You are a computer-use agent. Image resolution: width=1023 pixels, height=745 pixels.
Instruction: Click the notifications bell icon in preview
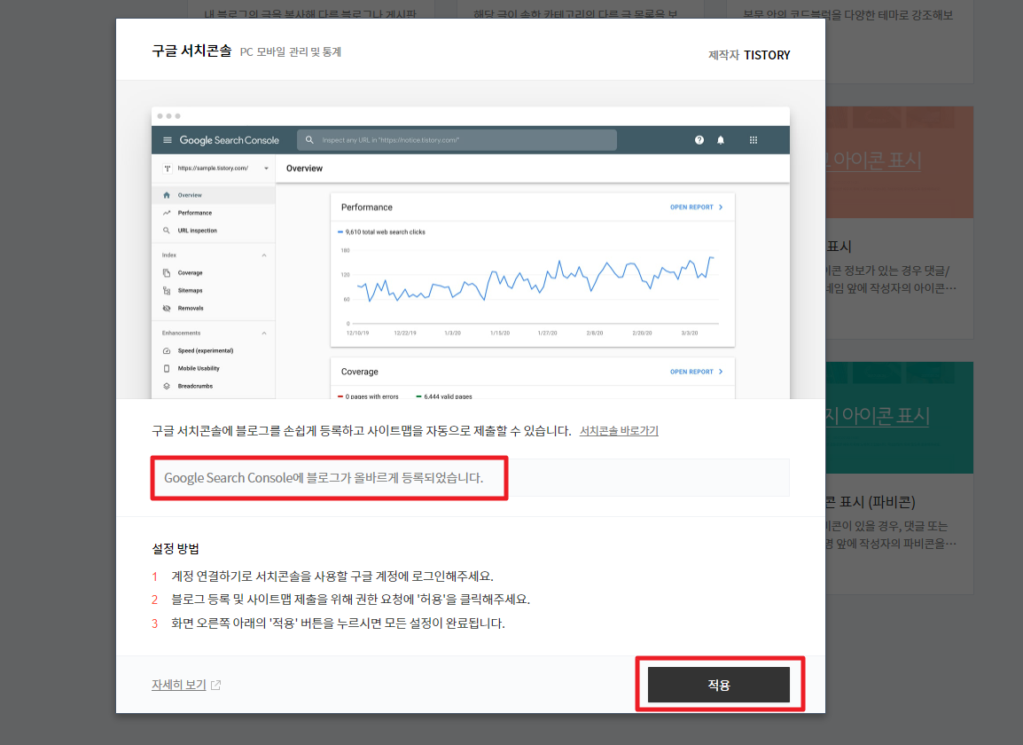pyautogui.click(x=721, y=140)
